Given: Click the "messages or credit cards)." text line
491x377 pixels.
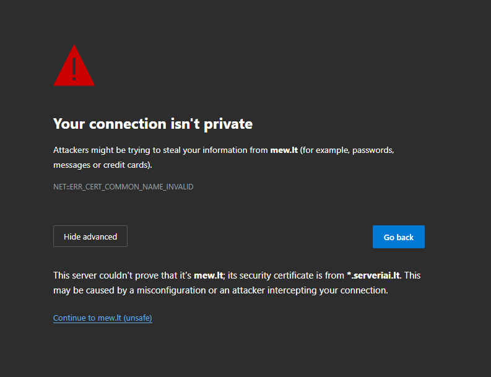Looking at the screenshot, I should pos(103,165).
